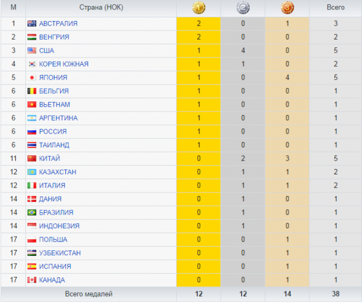
Task: Click the Hungary flag icon
Action: 32,37
